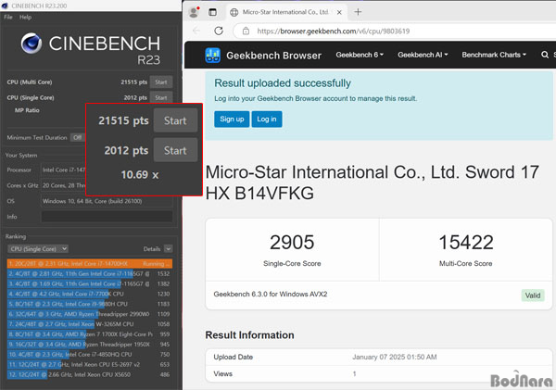Select the Threadripper 1950X ranking row
Screen dimensions: 556x390
[x=89, y=345]
